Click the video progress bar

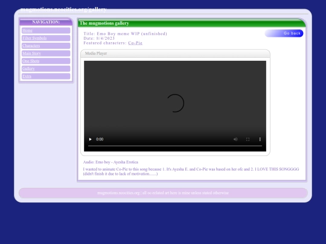(x=175, y=146)
